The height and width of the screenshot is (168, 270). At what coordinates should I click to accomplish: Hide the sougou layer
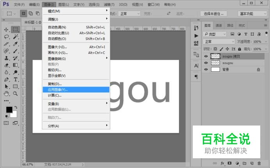pos(206,63)
